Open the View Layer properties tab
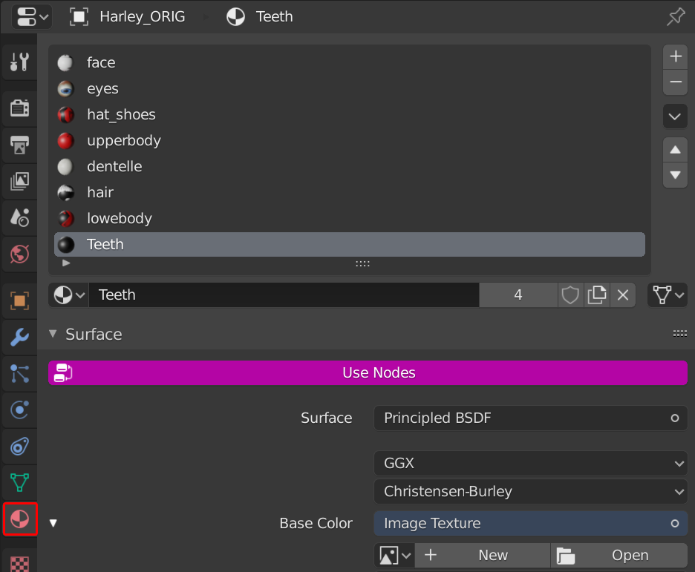695x572 pixels. pyautogui.click(x=20, y=180)
